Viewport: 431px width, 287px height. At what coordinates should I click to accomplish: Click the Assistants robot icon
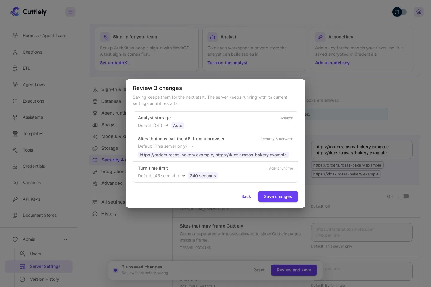click(x=15, y=117)
